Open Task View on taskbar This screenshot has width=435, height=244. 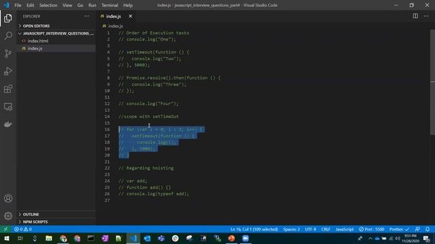(x=20, y=239)
